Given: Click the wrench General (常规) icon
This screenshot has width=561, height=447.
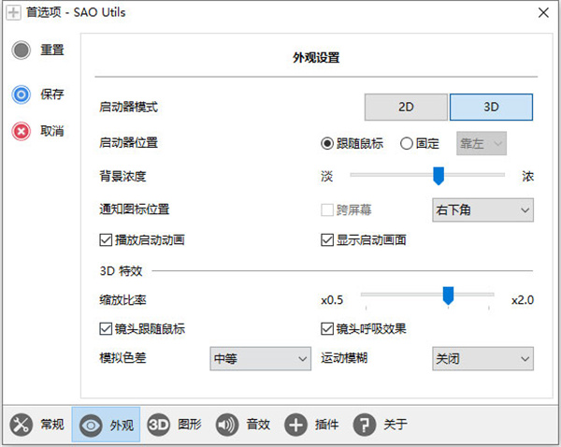Looking at the screenshot, I should [21, 425].
